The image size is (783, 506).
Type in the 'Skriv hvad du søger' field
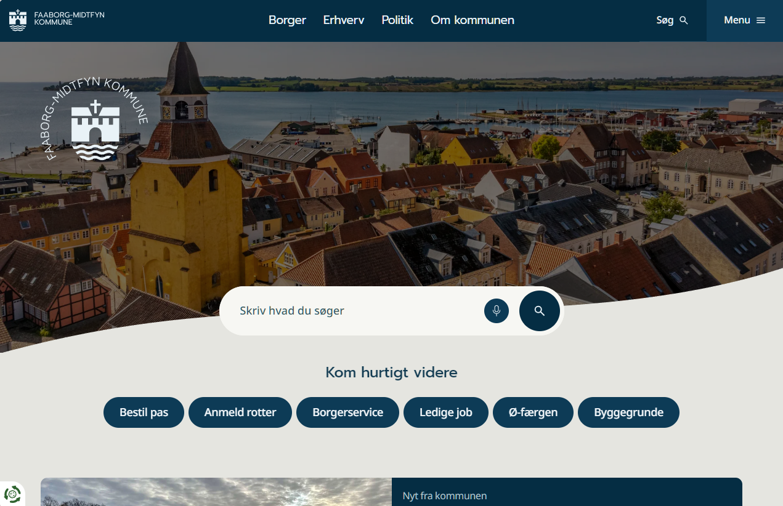[357, 311]
